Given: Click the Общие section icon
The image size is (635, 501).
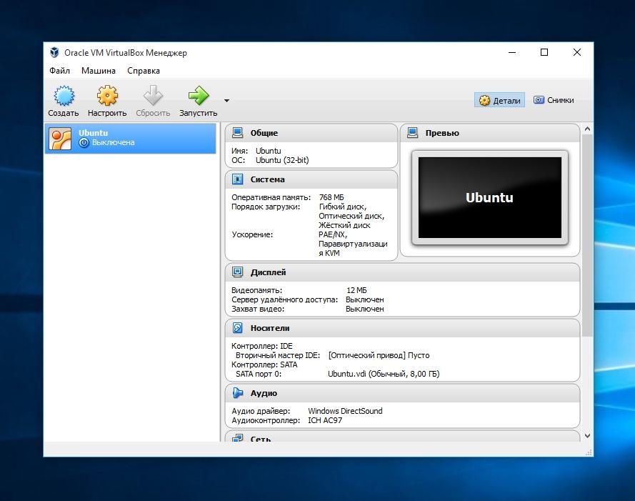Looking at the screenshot, I should coord(237,133).
